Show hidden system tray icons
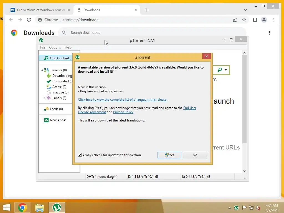This screenshot has height=213, width=284. (x=229, y=208)
